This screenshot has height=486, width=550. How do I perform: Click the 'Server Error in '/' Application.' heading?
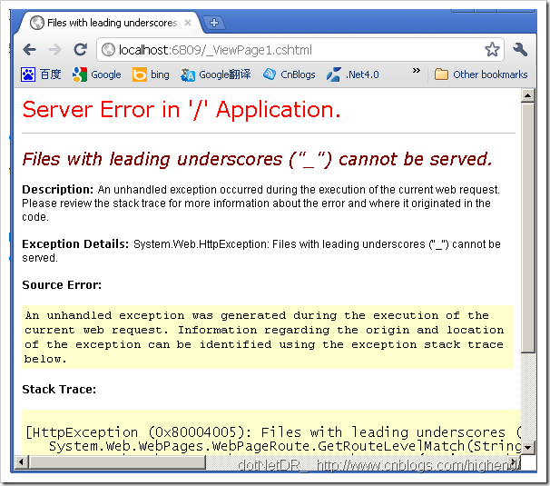182,110
